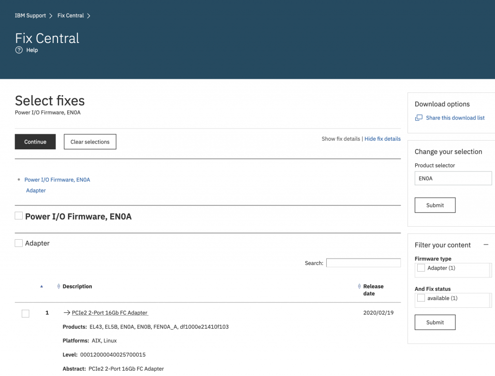Click Hide fix details link
The width and height of the screenshot is (495, 376).
click(x=382, y=139)
